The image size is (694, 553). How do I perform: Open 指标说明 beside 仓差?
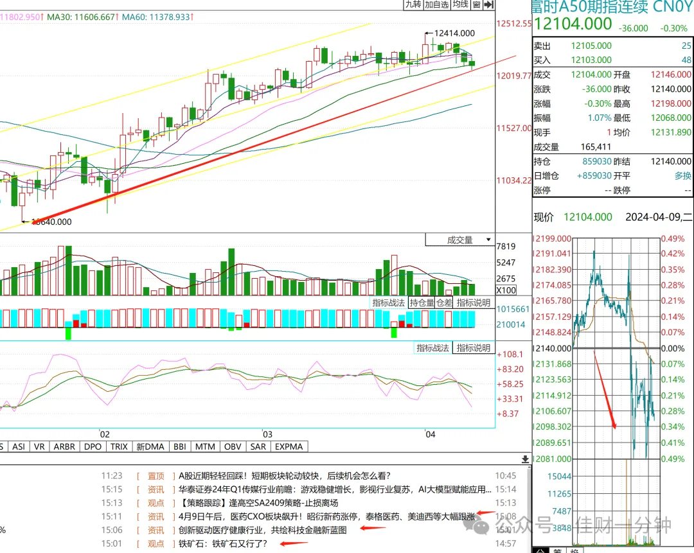pos(474,303)
